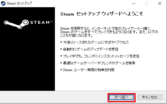Select the 自動的にゲームのアップデートを受信 bullet
Screen dimensions: 167x104
pyautogui.click(x=89, y=49)
